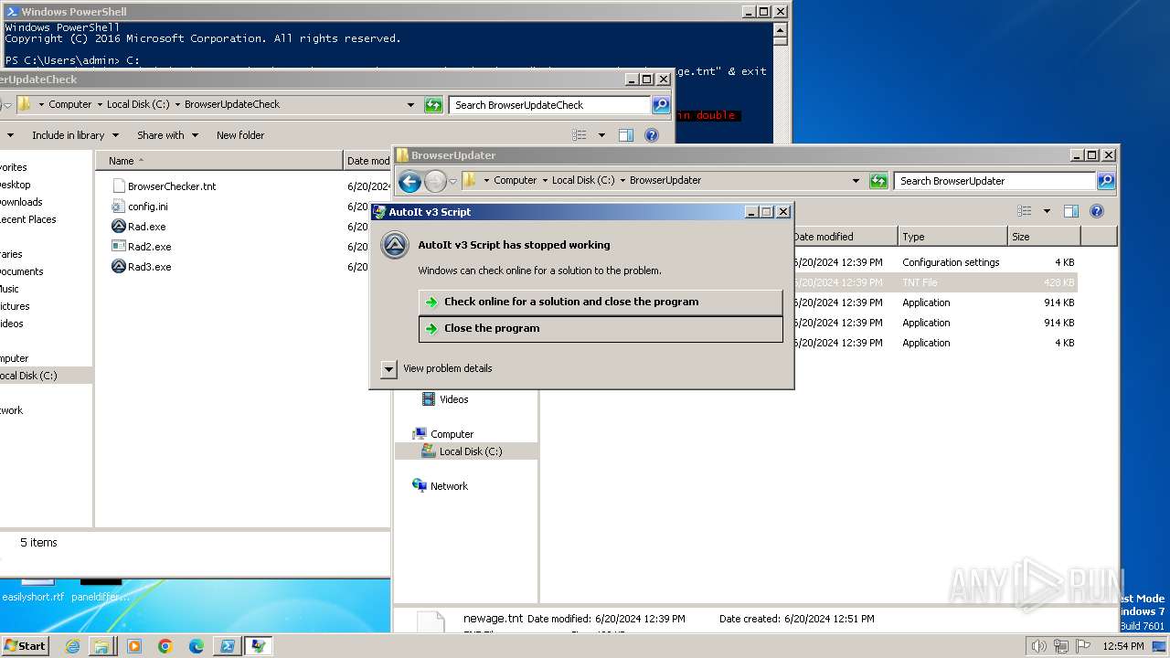Click help icon in BrowserUpdateCheck toolbar
This screenshot has width=1170, height=658.
pyautogui.click(x=652, y=135)
